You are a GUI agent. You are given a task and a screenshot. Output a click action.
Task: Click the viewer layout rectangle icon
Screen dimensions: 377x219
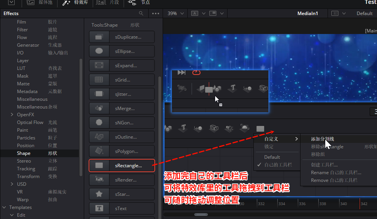(x=213, y=14)
